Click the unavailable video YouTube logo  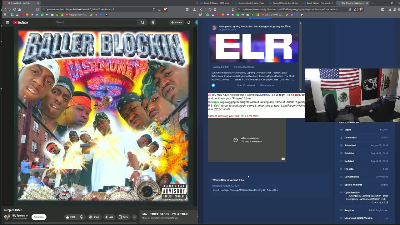283,159
